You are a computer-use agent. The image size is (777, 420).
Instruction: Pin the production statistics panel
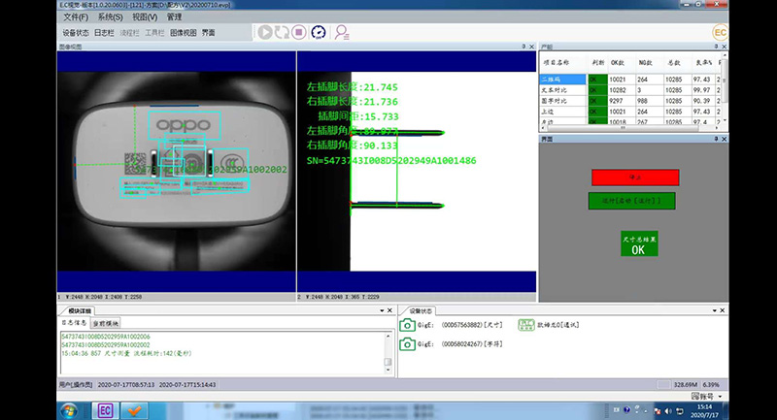716,47
